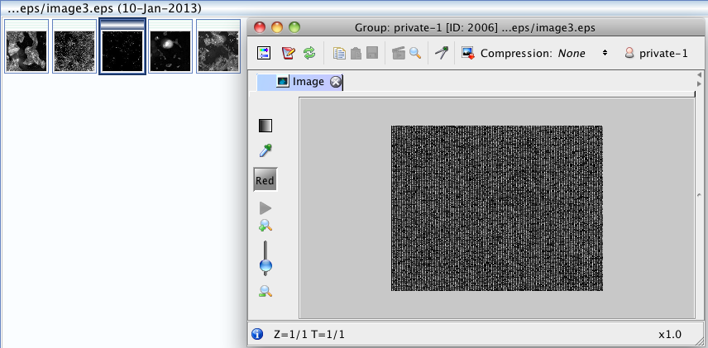The width and height of the screenshot is (708, 348).
Task: Click the grayed save floppy disk icon
Action: tap(372, 53)
